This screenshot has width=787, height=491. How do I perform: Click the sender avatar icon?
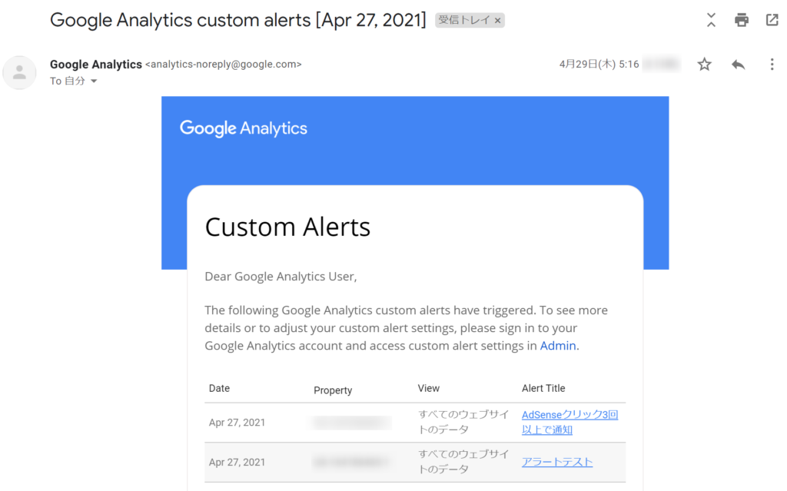[19, 73]
